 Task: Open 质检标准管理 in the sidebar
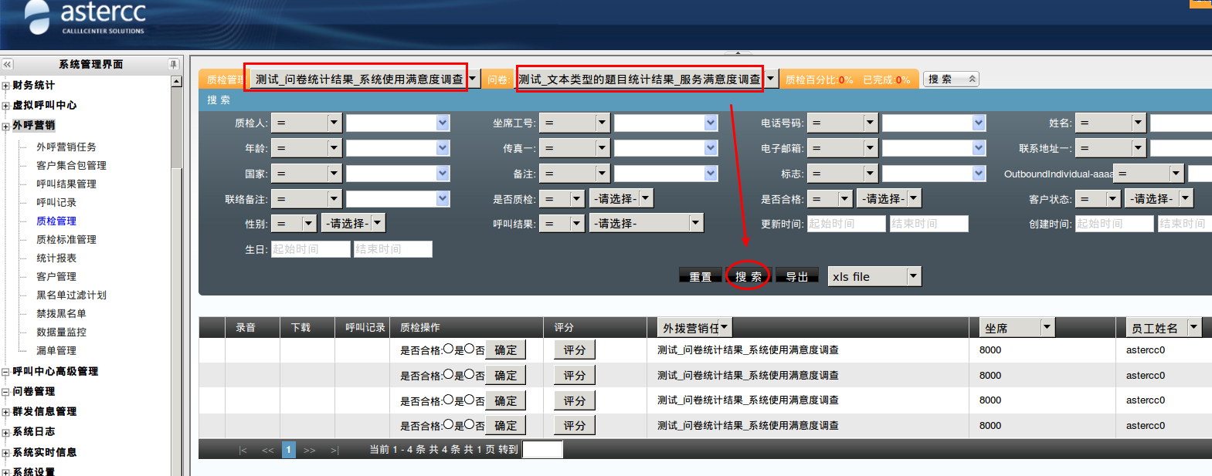tap(66, 239)
